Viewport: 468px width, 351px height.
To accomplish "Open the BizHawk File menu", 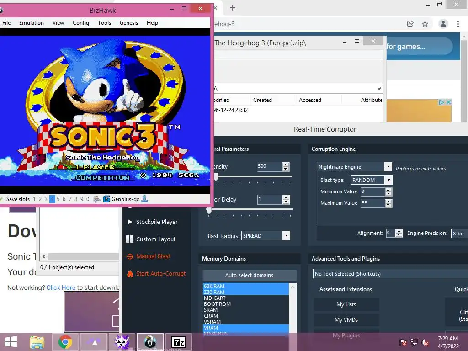I will click(x=6, y=23).
